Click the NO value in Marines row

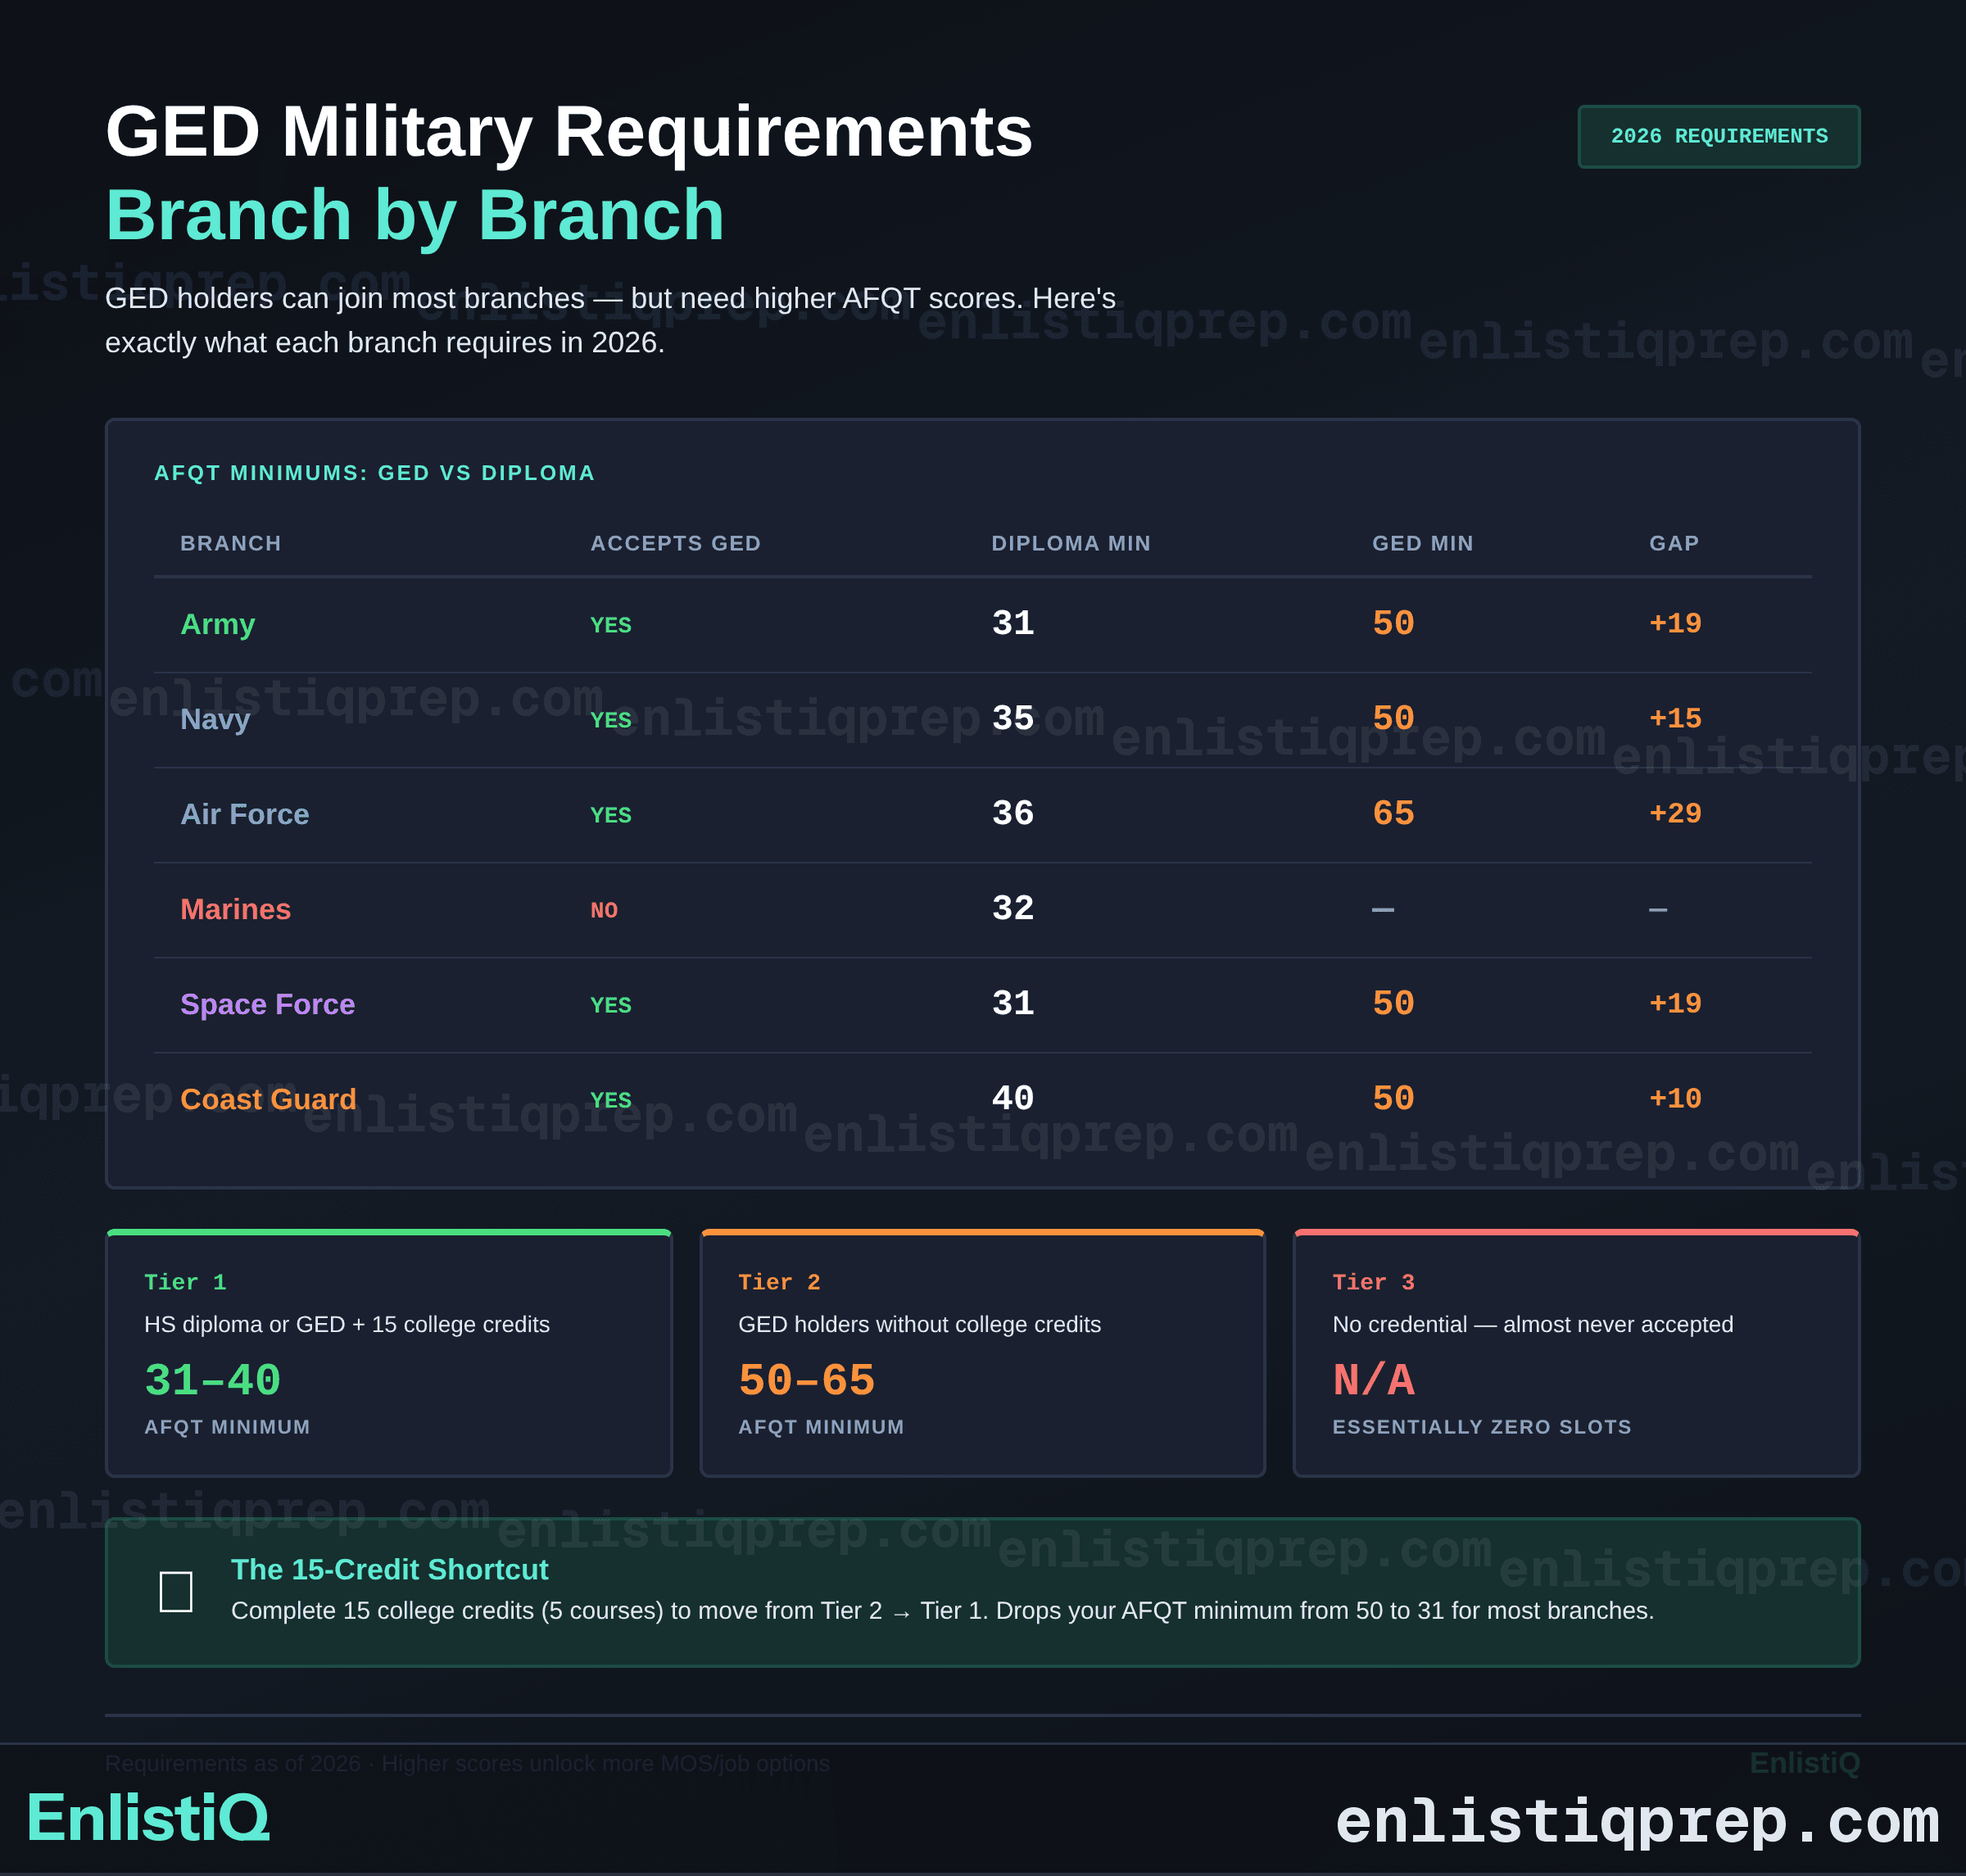pos(604,910)
